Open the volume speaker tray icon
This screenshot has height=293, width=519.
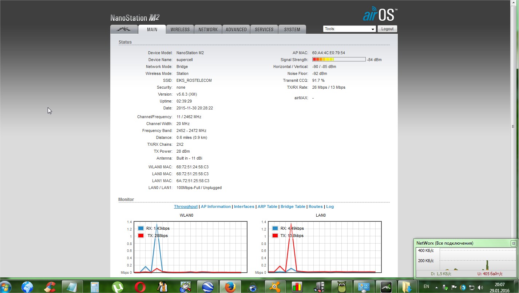[480, 287]
